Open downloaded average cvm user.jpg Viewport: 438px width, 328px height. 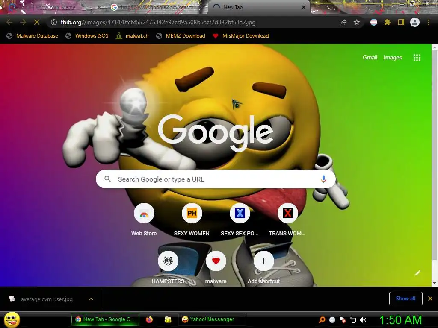[x=46, y=299]
